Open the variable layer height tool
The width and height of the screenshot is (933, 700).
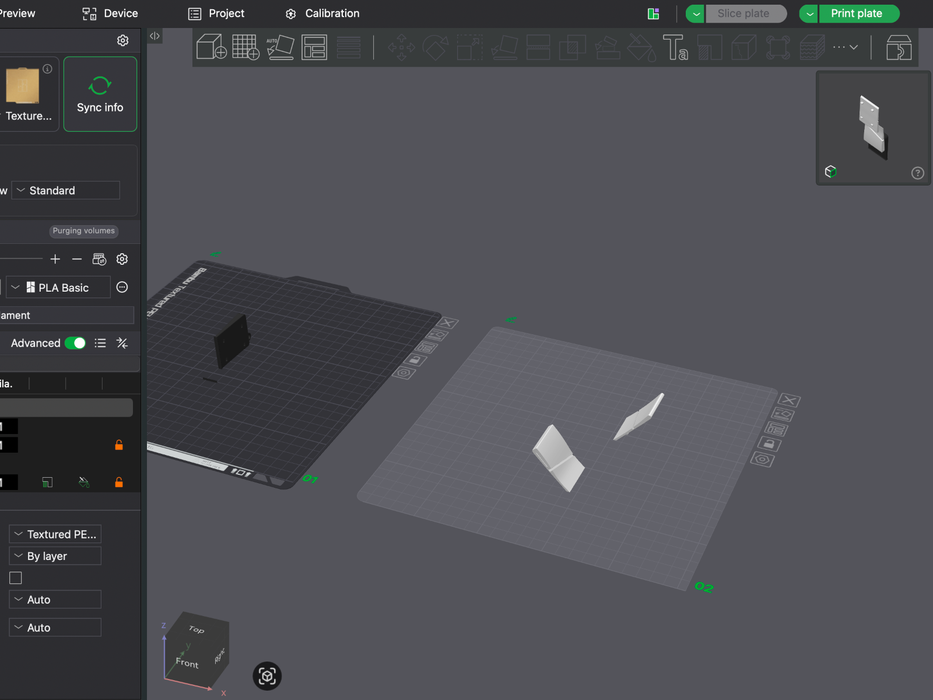(349, 47)
